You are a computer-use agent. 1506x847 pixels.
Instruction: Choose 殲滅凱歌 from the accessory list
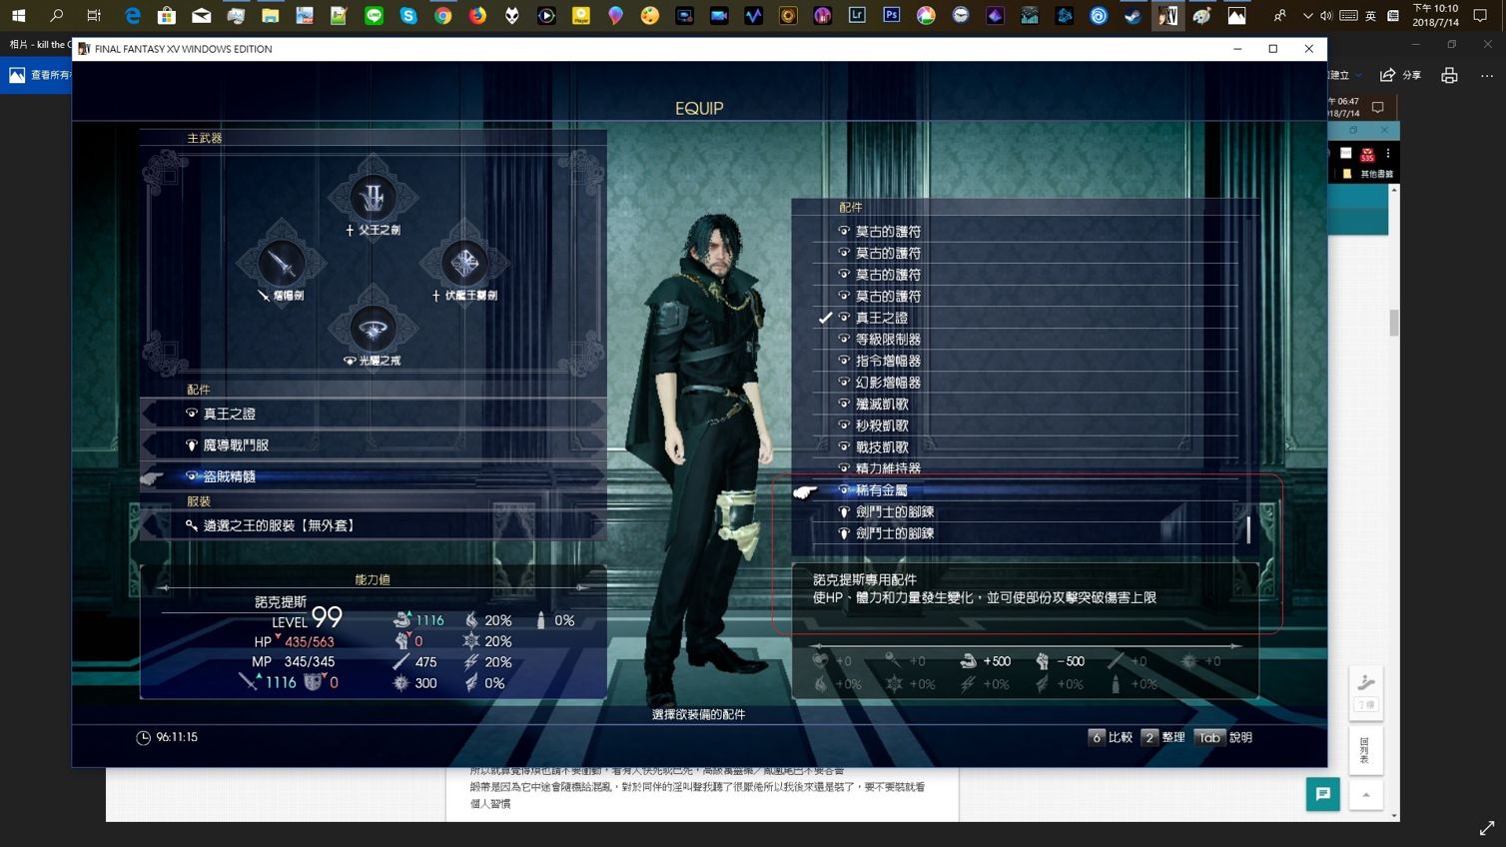click(x=1027, y=405)
